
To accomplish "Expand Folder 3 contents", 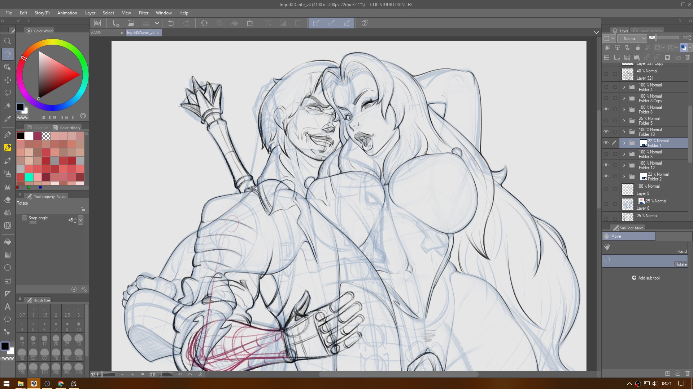I will [x=624, y=154].
